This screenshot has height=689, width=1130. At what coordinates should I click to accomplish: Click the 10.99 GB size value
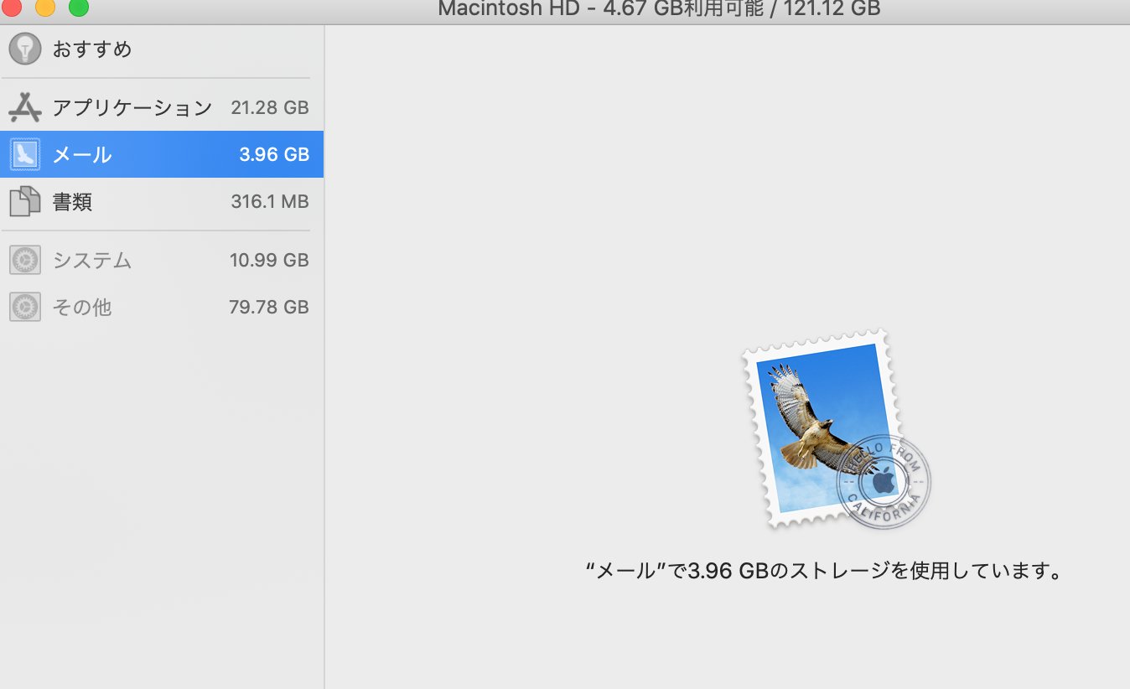(269, 260)
